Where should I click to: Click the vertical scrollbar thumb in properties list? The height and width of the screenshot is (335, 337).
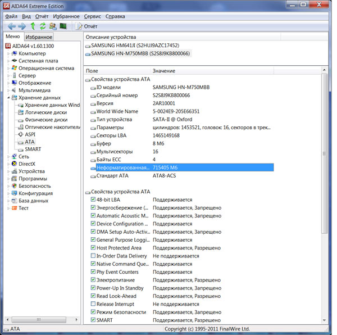(x=324, y=153)
